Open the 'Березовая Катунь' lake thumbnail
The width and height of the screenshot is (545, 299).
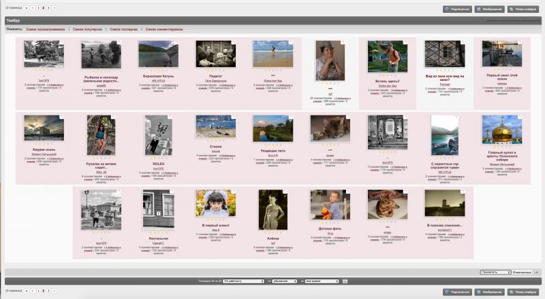(x=158, y=54)
